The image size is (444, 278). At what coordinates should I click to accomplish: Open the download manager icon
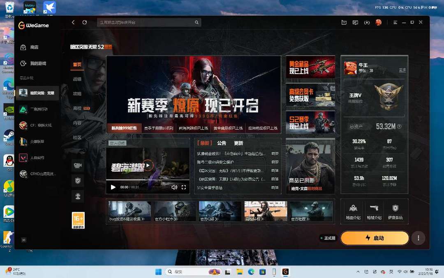(367, 22)
